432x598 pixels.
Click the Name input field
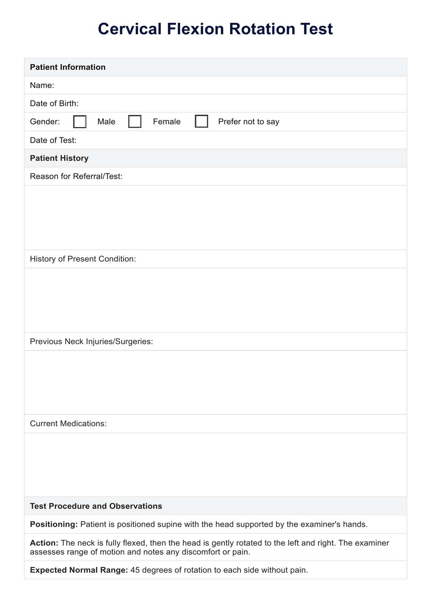click(228, 85)
